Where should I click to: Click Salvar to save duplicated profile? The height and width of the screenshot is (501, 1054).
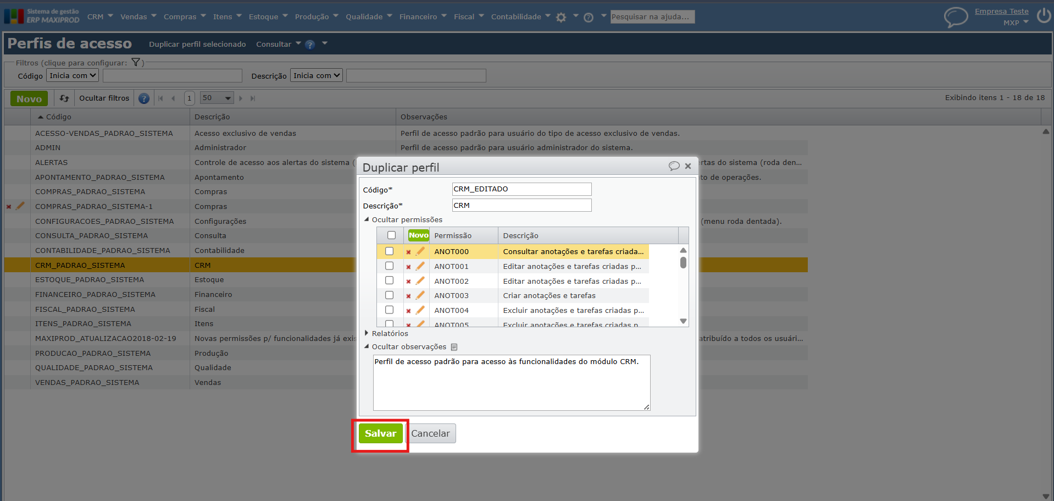pyautogui.click(x=380, y=433)
